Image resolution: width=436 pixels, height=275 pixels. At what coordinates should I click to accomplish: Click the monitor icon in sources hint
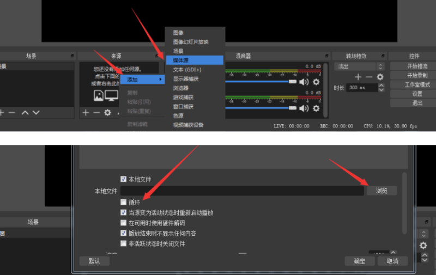point(112,95)
